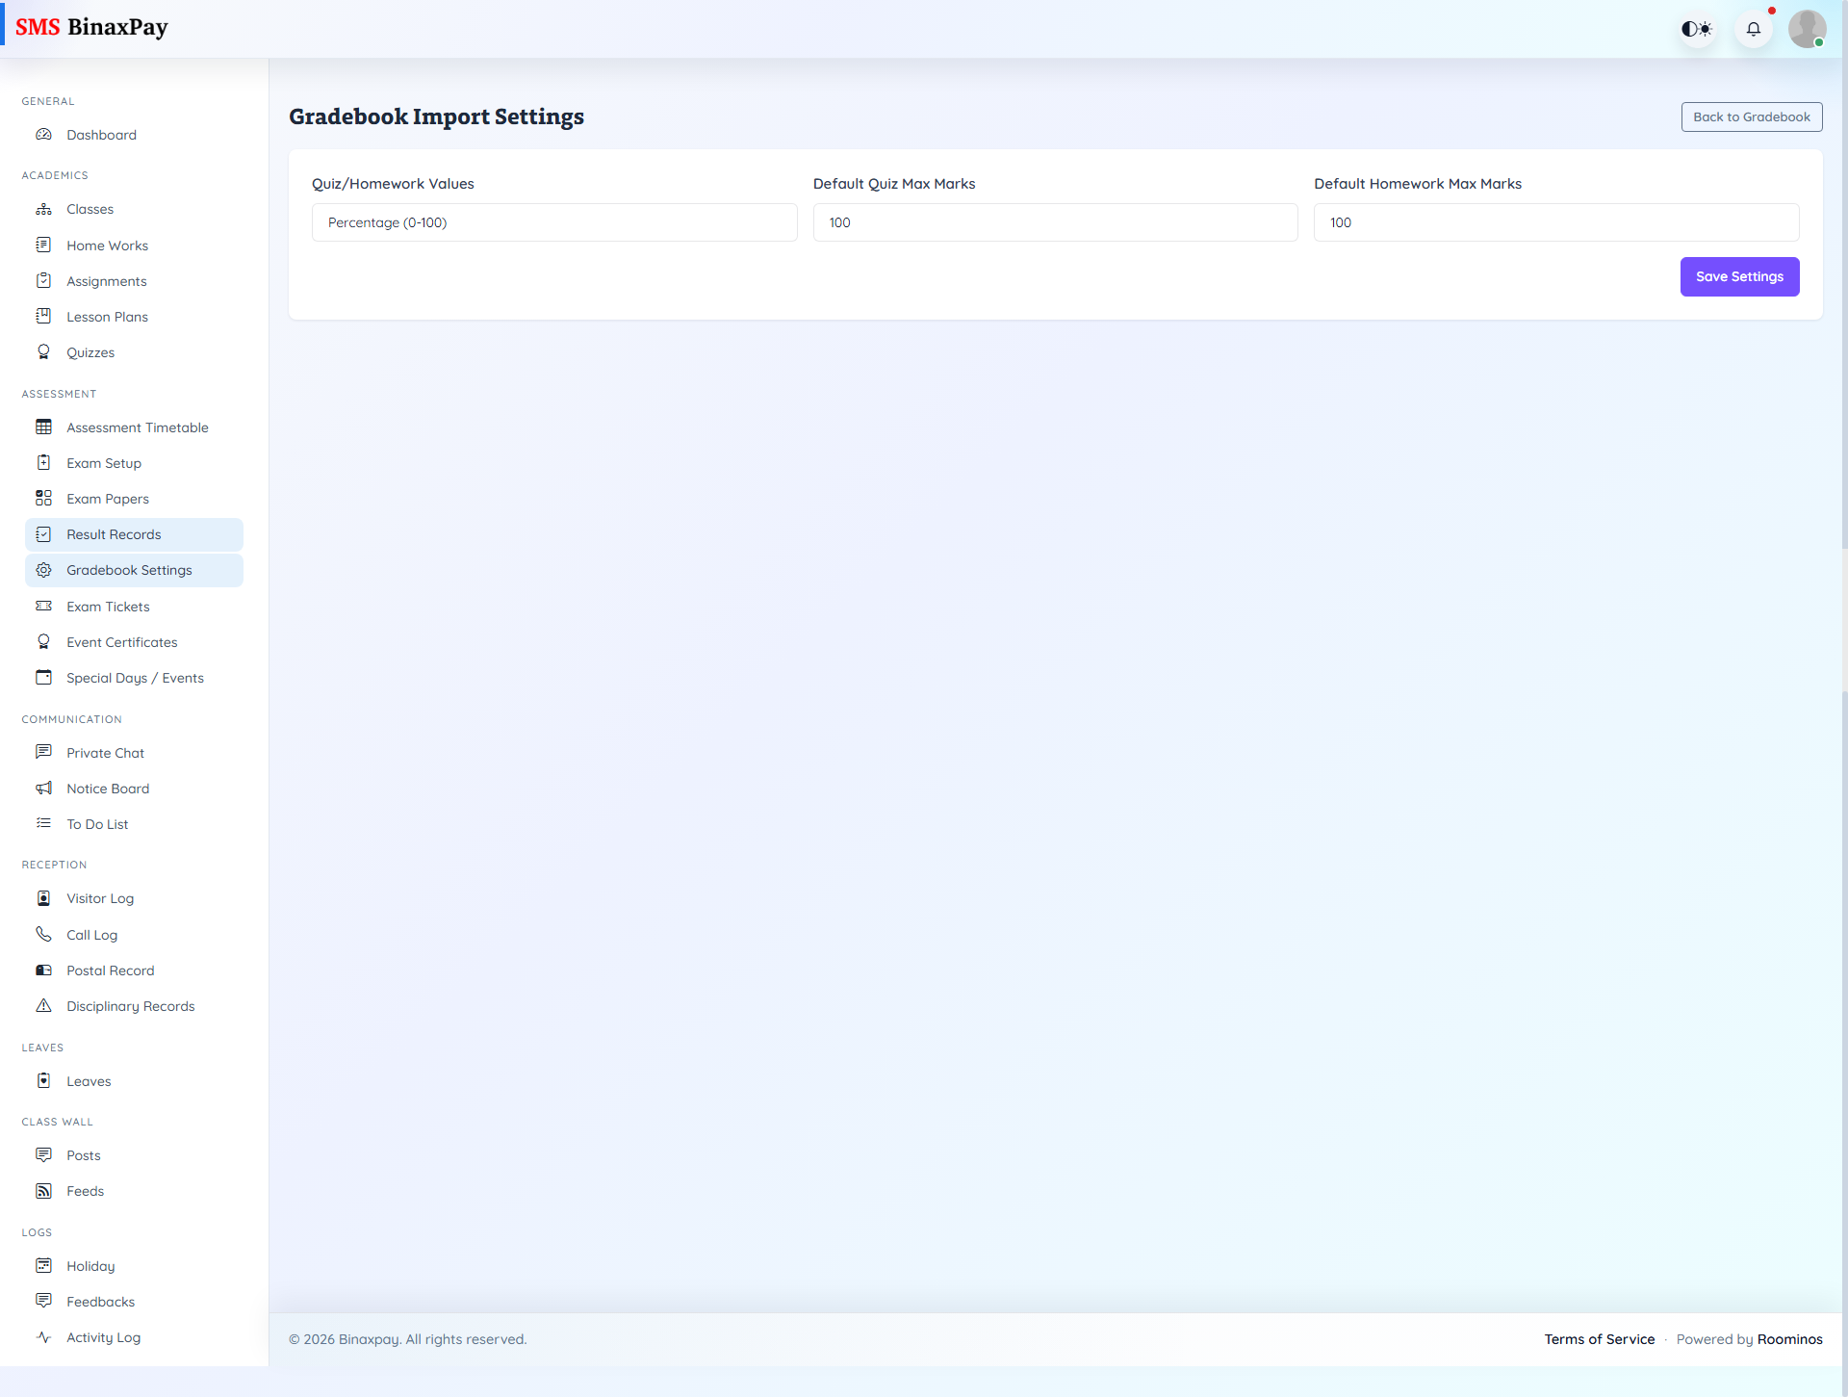Select the Exam Tickets icon

[44, 606]
